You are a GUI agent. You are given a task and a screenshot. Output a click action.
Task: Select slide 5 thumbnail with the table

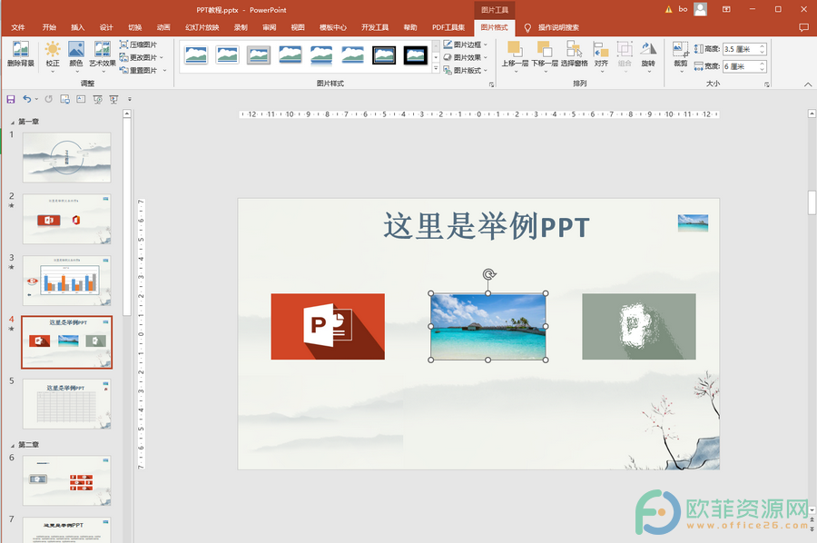pyautogui.click(x=66, y=404)
